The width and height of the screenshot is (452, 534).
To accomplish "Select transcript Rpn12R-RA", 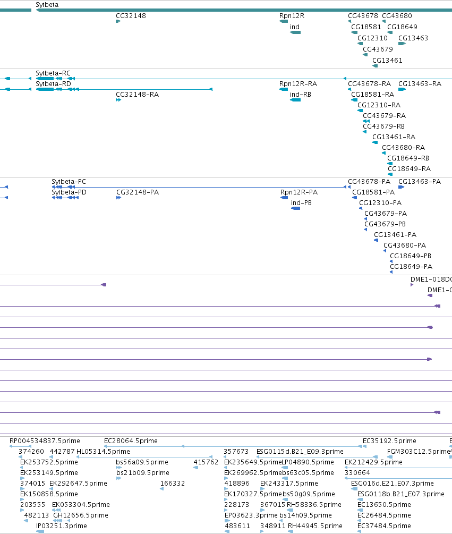I will [298, 84].
